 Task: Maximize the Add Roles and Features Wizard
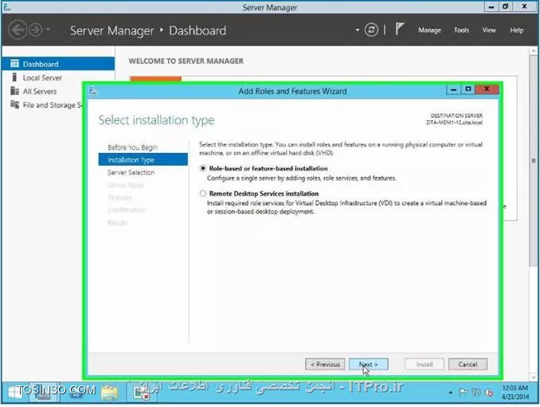click(468, 89)
